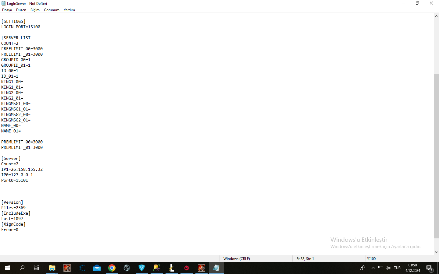The image size is (439, 274).
Task: Open the warrior game icon beside Notepad
Action: 202,268
